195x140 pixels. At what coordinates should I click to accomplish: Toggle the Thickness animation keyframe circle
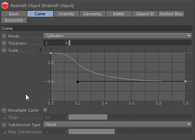coord(4,43)
